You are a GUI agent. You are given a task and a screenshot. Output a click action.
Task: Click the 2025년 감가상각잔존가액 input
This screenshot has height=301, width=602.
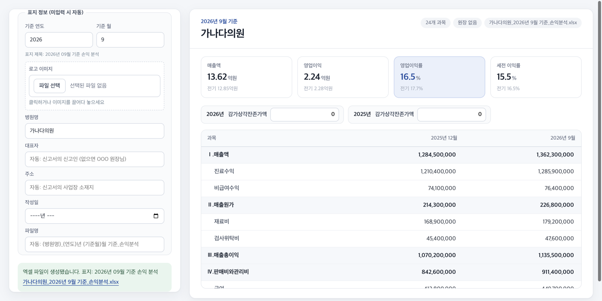(451, 114)
